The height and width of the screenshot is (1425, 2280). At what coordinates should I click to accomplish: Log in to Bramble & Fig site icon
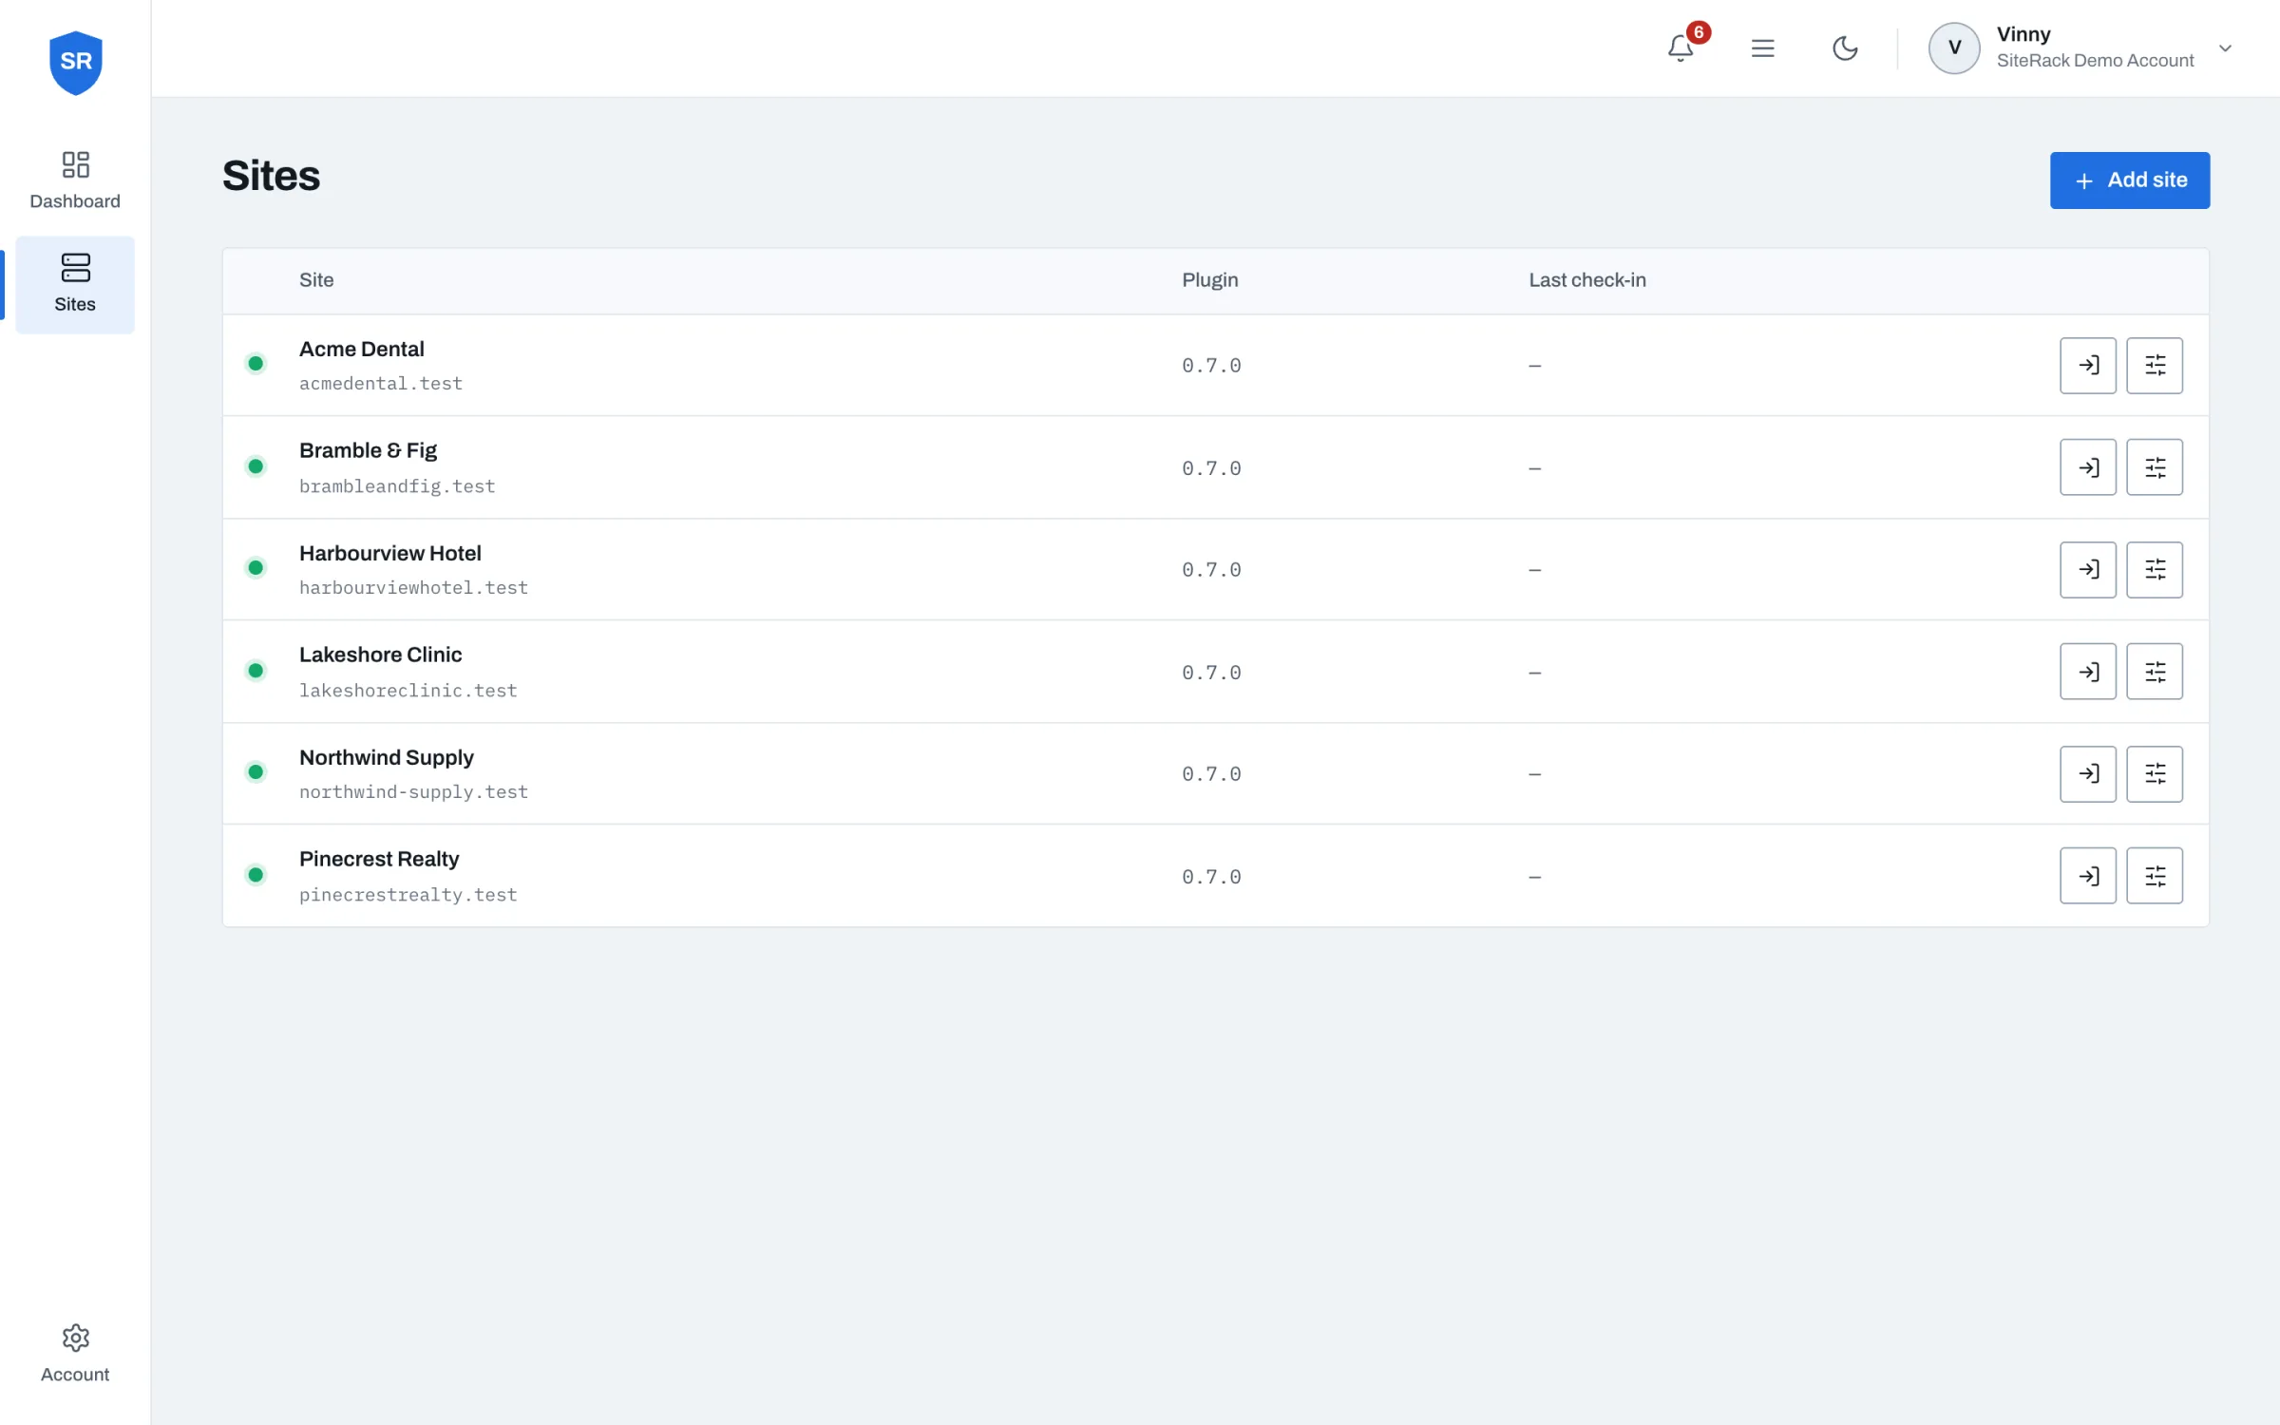coord(2087,467)
